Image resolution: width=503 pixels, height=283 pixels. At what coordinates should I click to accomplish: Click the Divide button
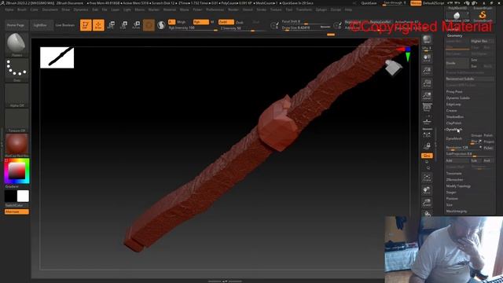tap(457, 63)
